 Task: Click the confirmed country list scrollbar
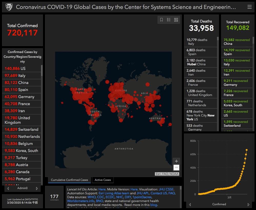click(x=42, y=71)
